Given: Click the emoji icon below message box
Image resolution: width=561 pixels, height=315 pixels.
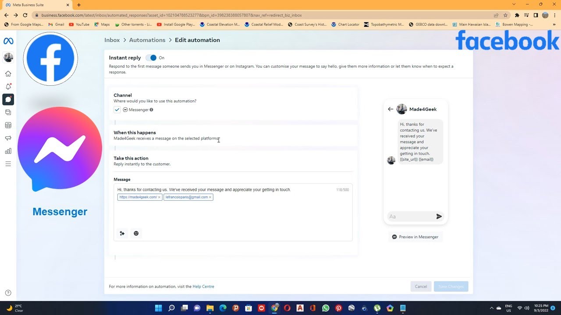Looking at the screenshot, I should 136,233.
